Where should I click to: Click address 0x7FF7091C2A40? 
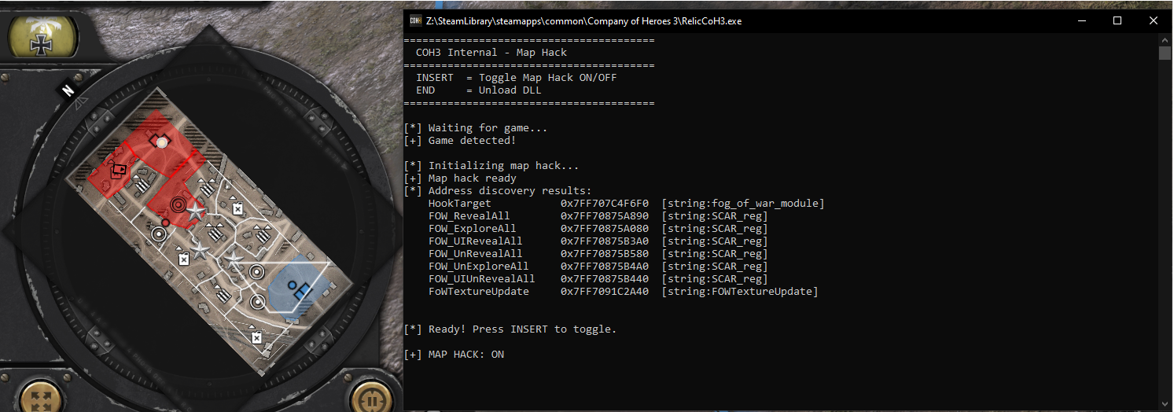click(x=605, y=292)
